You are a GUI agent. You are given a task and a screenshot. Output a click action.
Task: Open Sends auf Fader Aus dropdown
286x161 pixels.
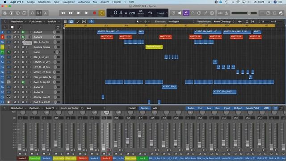pos(96,108)
